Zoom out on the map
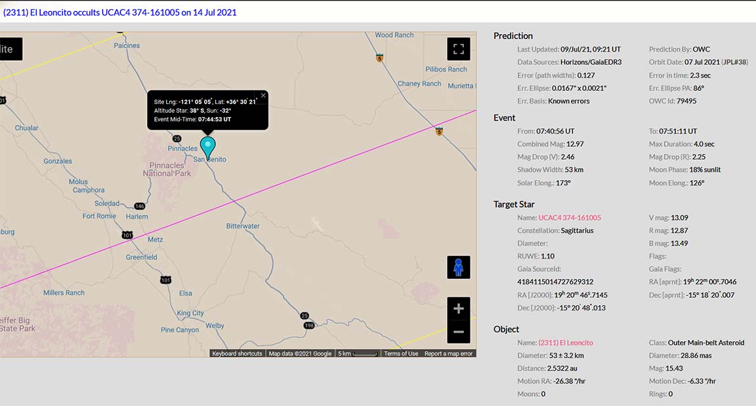 click(x=458, y=331)
